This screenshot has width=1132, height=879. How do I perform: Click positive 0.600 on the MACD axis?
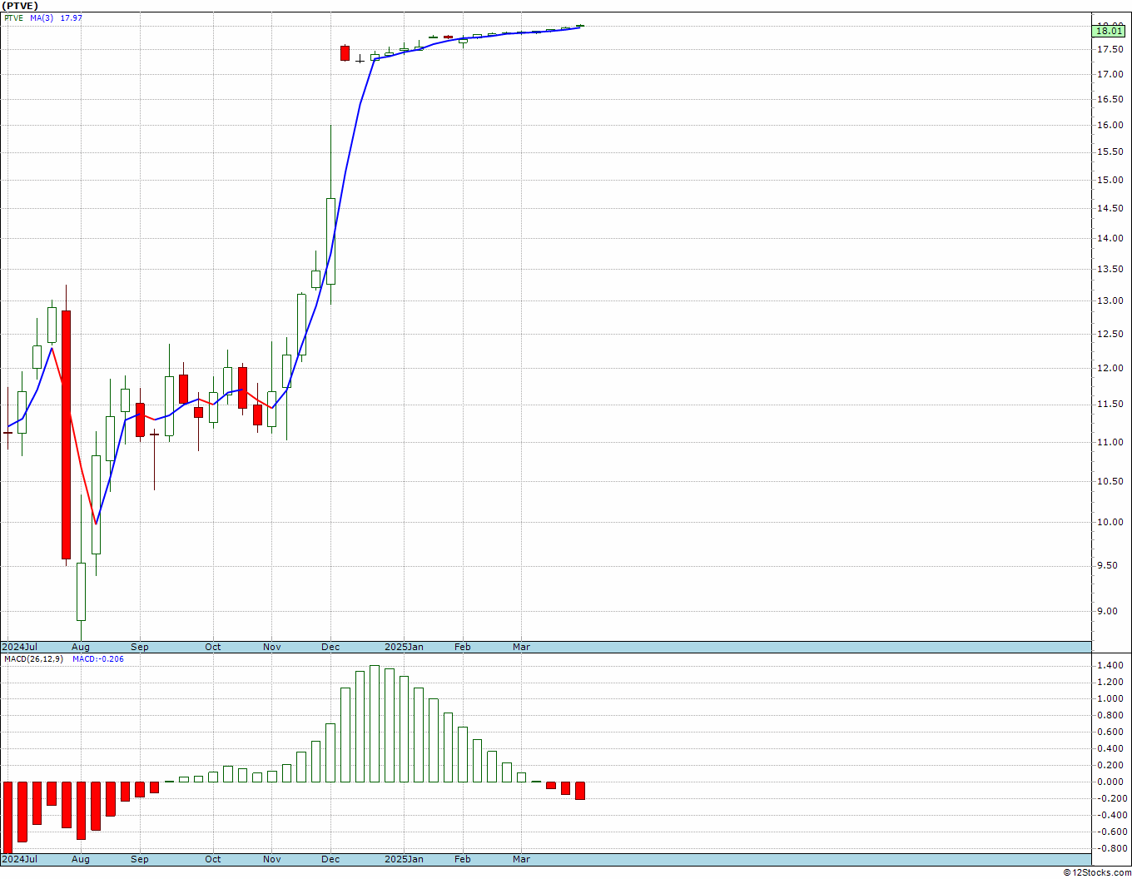coord(1111,732)
